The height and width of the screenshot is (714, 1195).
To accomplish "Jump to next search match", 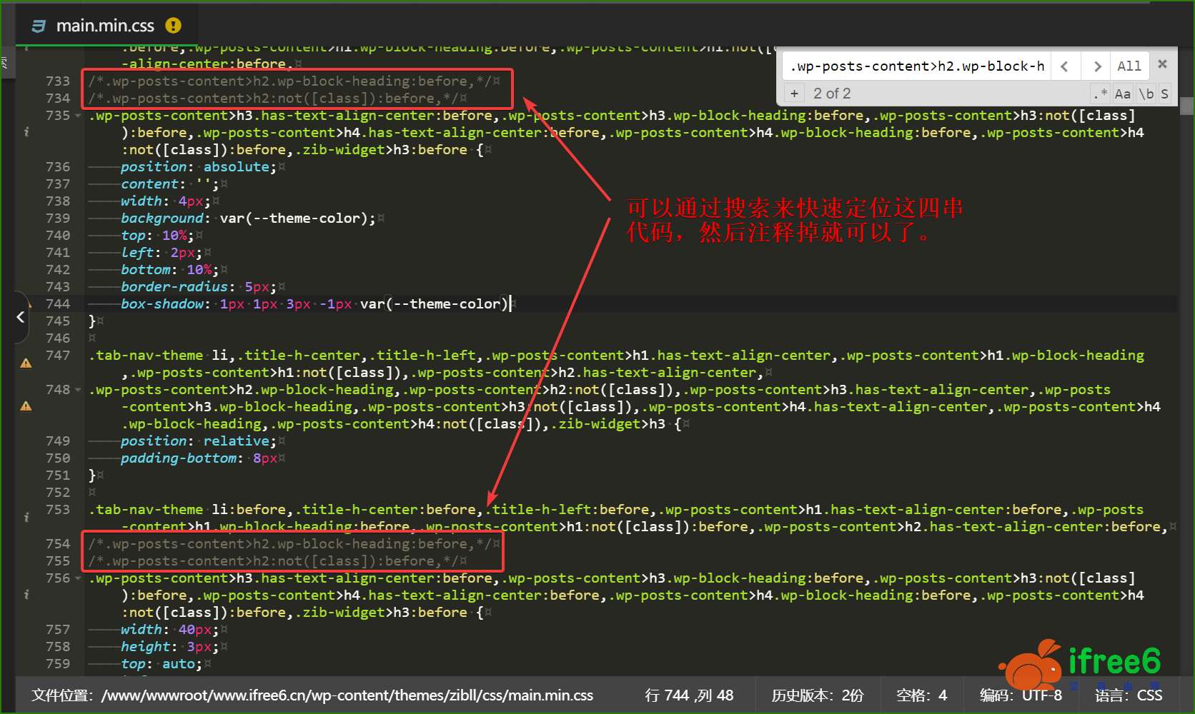I will [x=1096, y=66].
